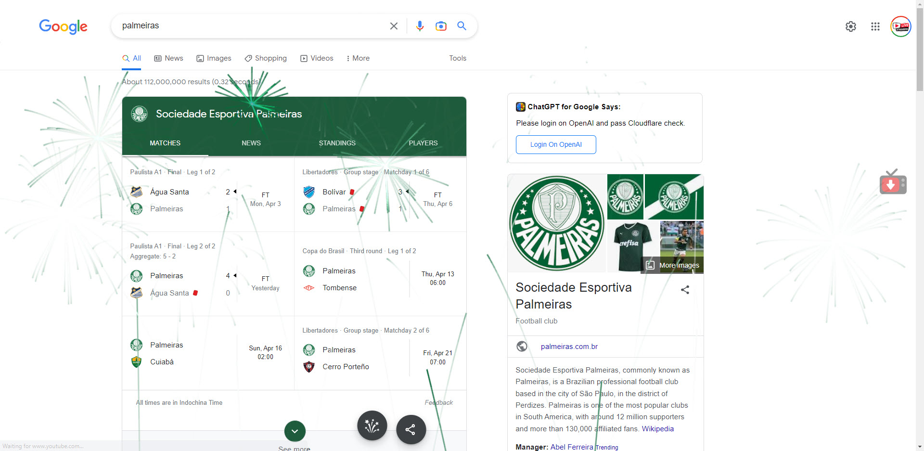Click Bolívar team crest icon
This screenshot has height=451, width=924.
click(x=309, y=192)
